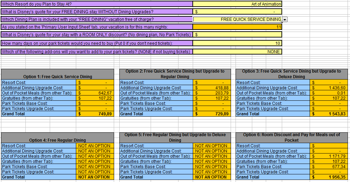The image size is (350, 182).
Task: Click Option 2 Grand Total value 729,89
Action: click(x=212, y=114)
